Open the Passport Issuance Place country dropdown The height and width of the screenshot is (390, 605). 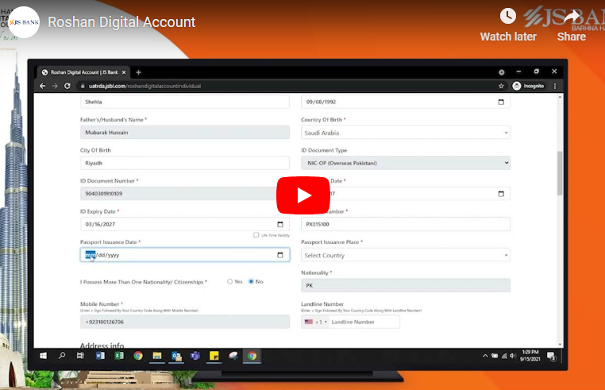tap(406, 255)
